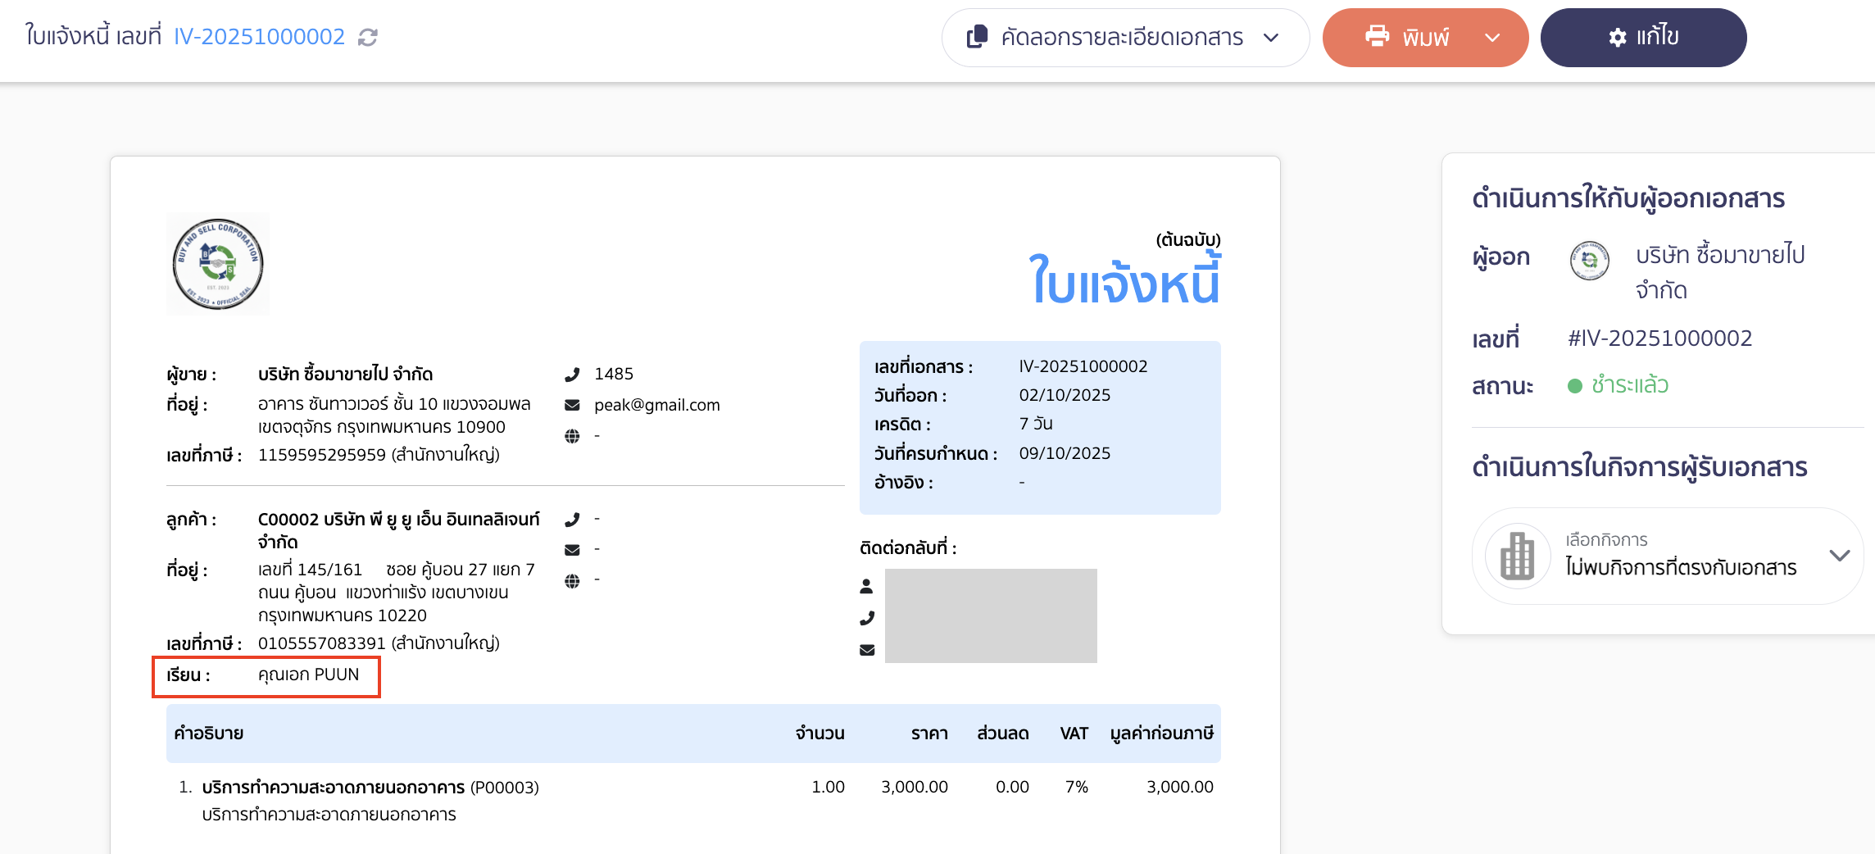Screen dimensions: 1875x854
Task: Click the envelope icon beside peak@gmail.com
Action: pos(571,404)
